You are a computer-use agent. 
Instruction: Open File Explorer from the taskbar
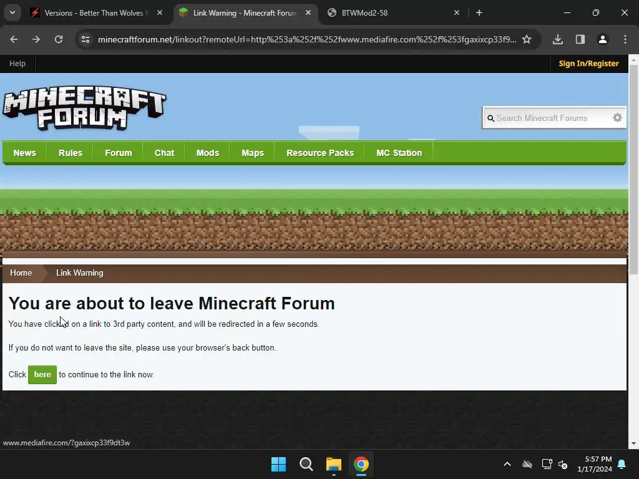pyautogui.click(x=334, y=464)
